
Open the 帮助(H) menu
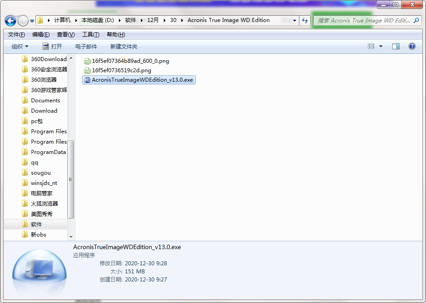click(x=116, y=35)
